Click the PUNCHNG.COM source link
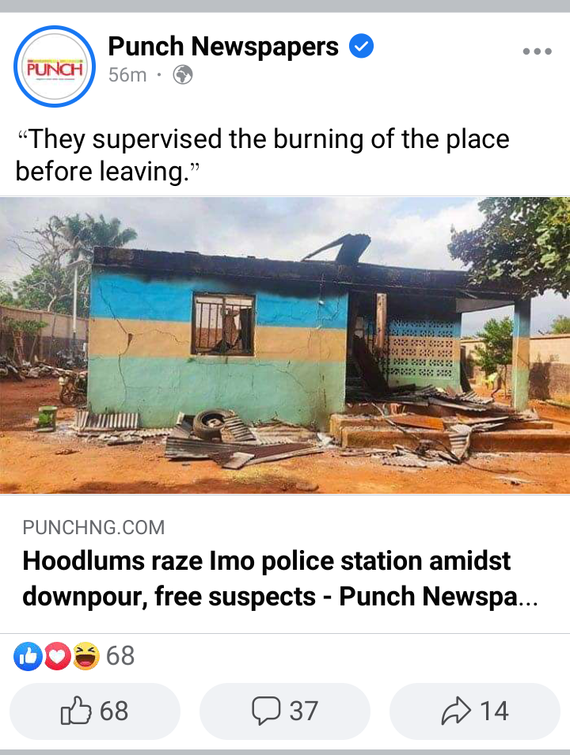This screenshot has width=570, height=755. [x=93, y=527]
